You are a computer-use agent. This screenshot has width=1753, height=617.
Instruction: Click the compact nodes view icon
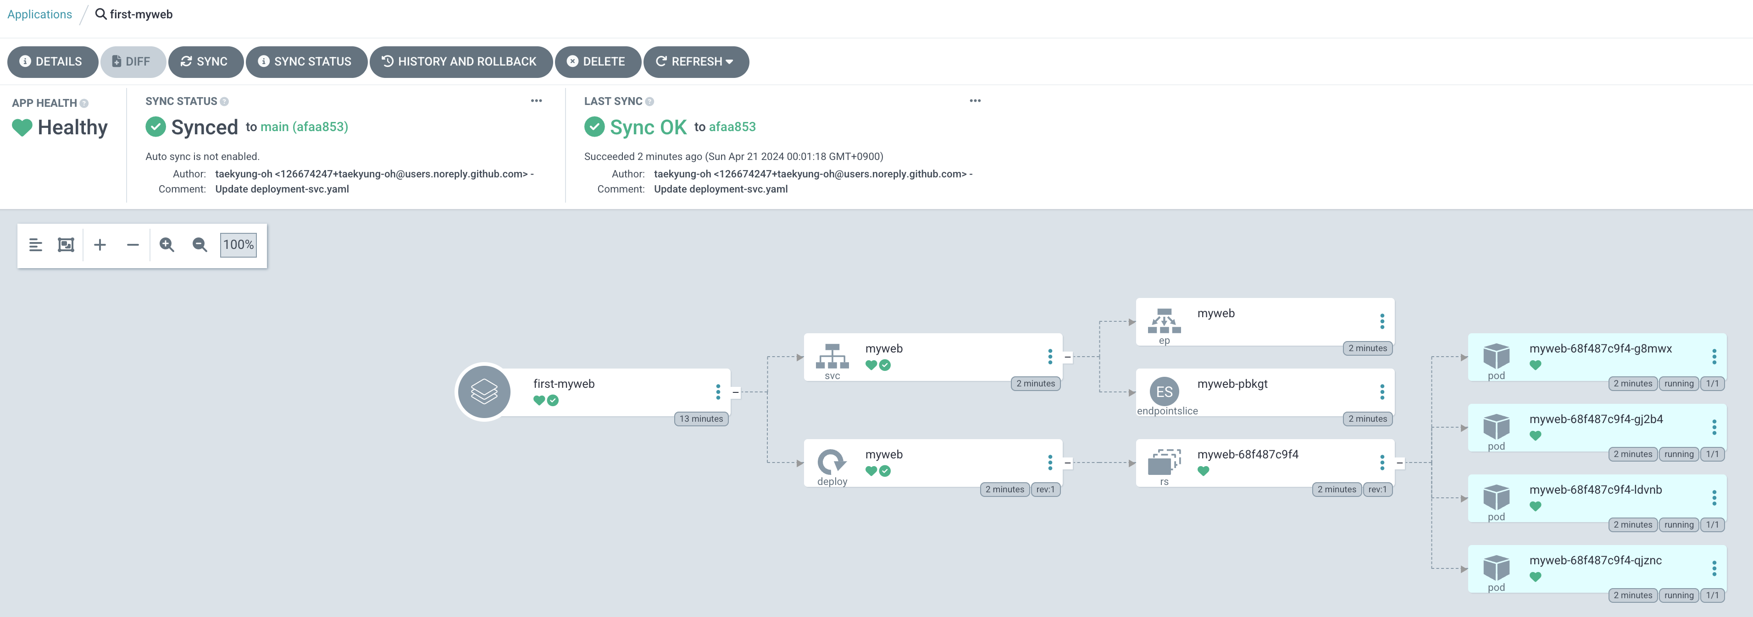point(35,245)
